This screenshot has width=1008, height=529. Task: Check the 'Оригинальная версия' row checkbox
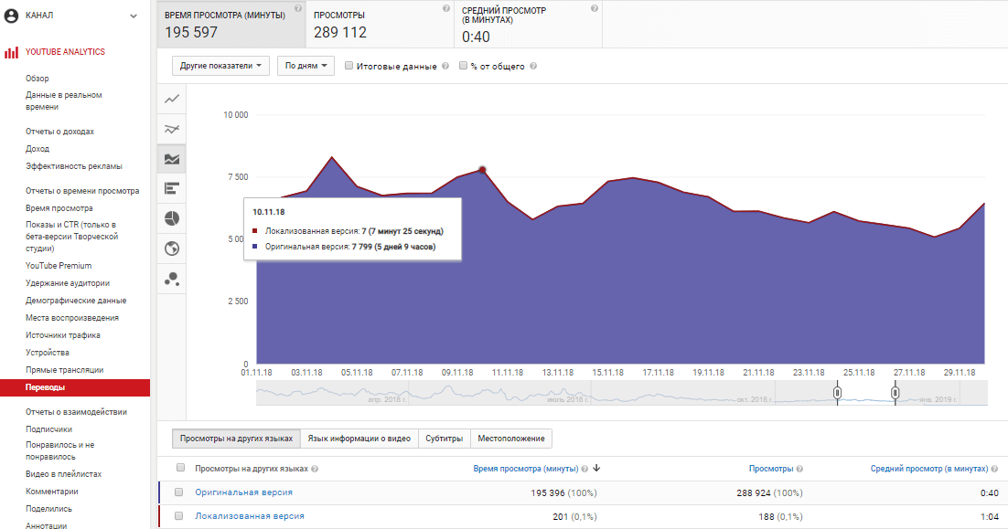click(179, 492)
